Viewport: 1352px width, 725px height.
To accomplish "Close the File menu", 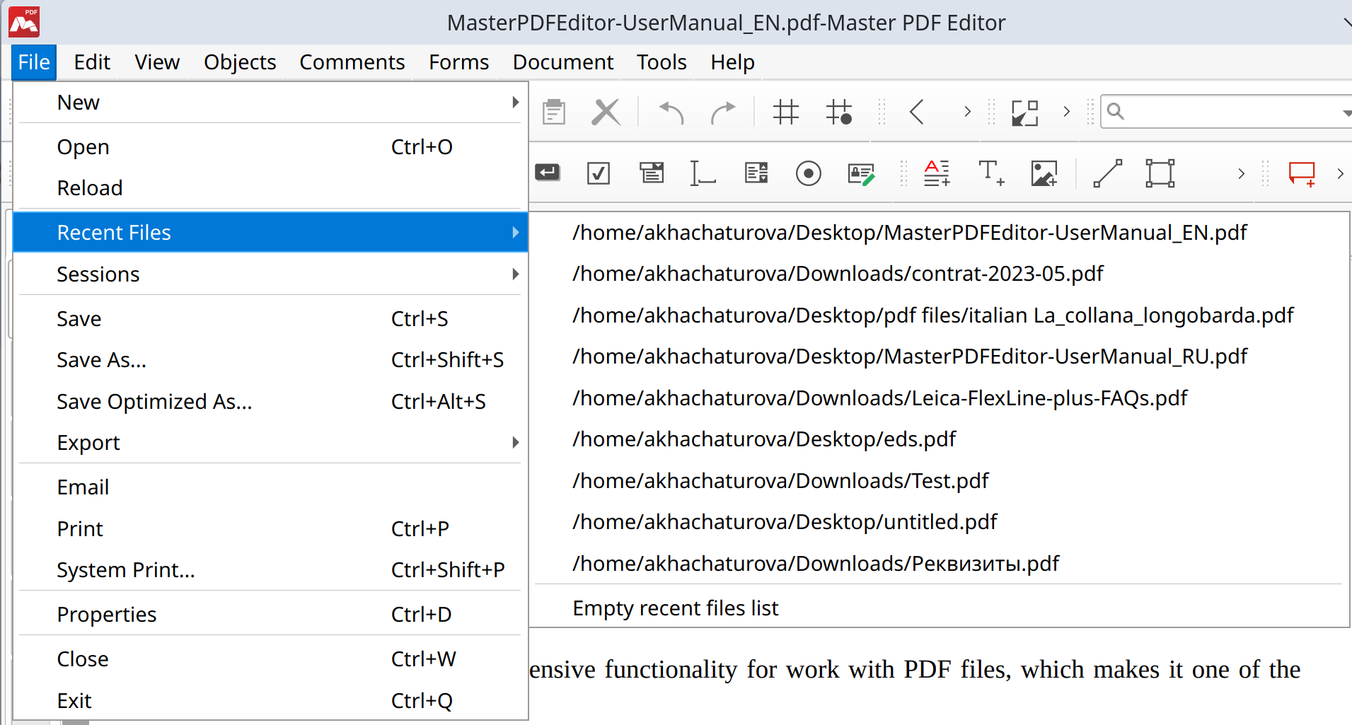I will coord(34,62).
